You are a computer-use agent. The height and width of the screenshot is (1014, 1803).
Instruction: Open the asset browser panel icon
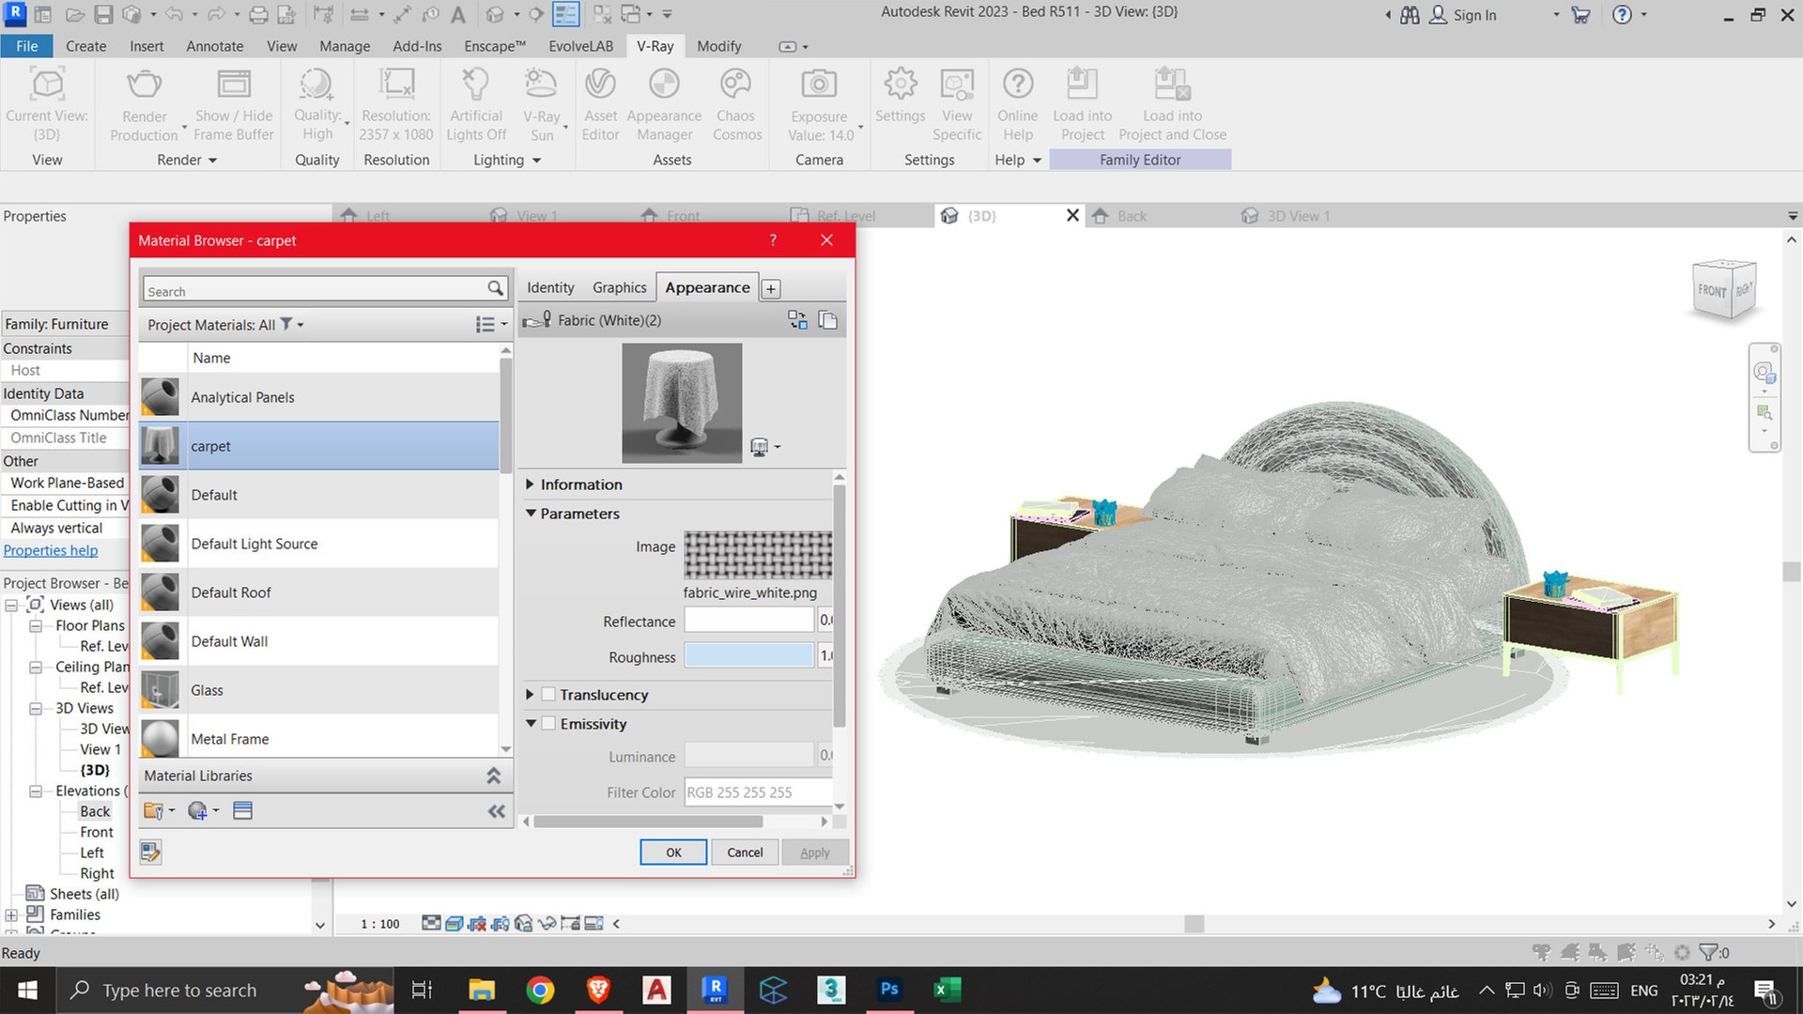click(x=242, y=811)
